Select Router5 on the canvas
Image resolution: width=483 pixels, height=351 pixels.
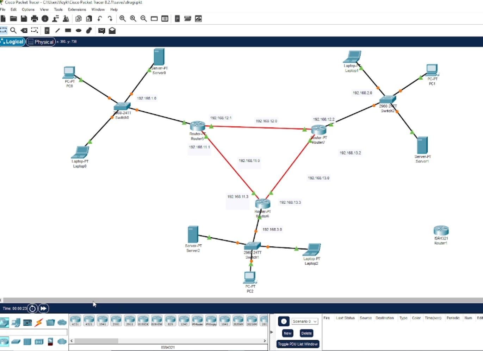tap(197, 126)
